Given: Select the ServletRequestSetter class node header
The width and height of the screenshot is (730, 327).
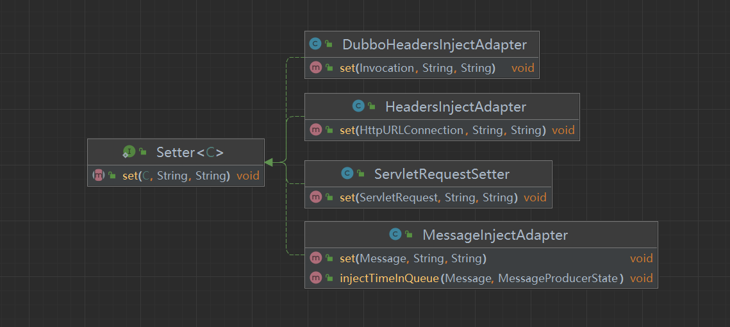Looking at the screenshot, I should pyautogui.click(x=442, y=174).
